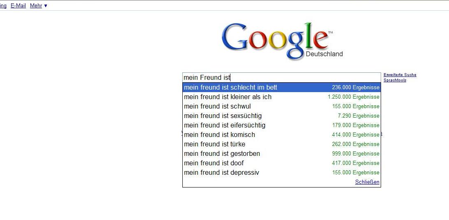The width and height of the screenshot is (449, 220).
Task: Click the '999.000 Ergebnisse' result count
Action: click(356, 153)
